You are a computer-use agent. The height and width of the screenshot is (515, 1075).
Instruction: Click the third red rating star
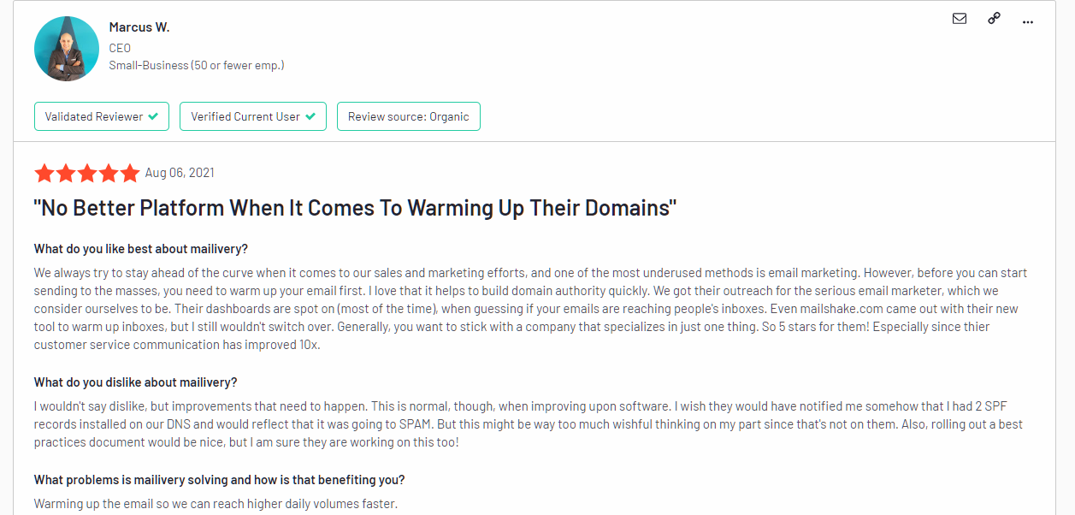[x=87, y=174]
